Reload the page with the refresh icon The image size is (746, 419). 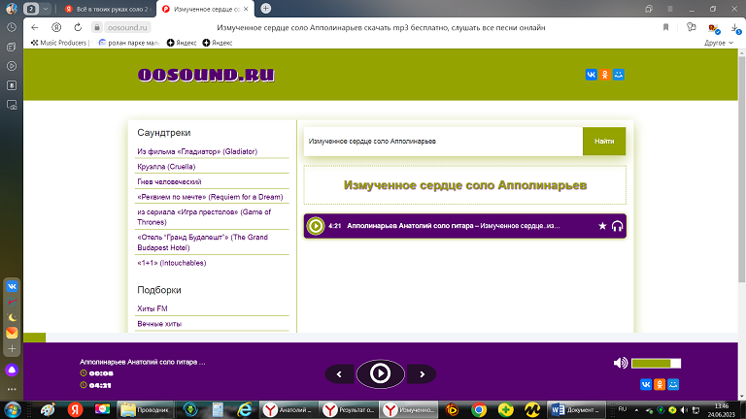(x=78, y=27)
